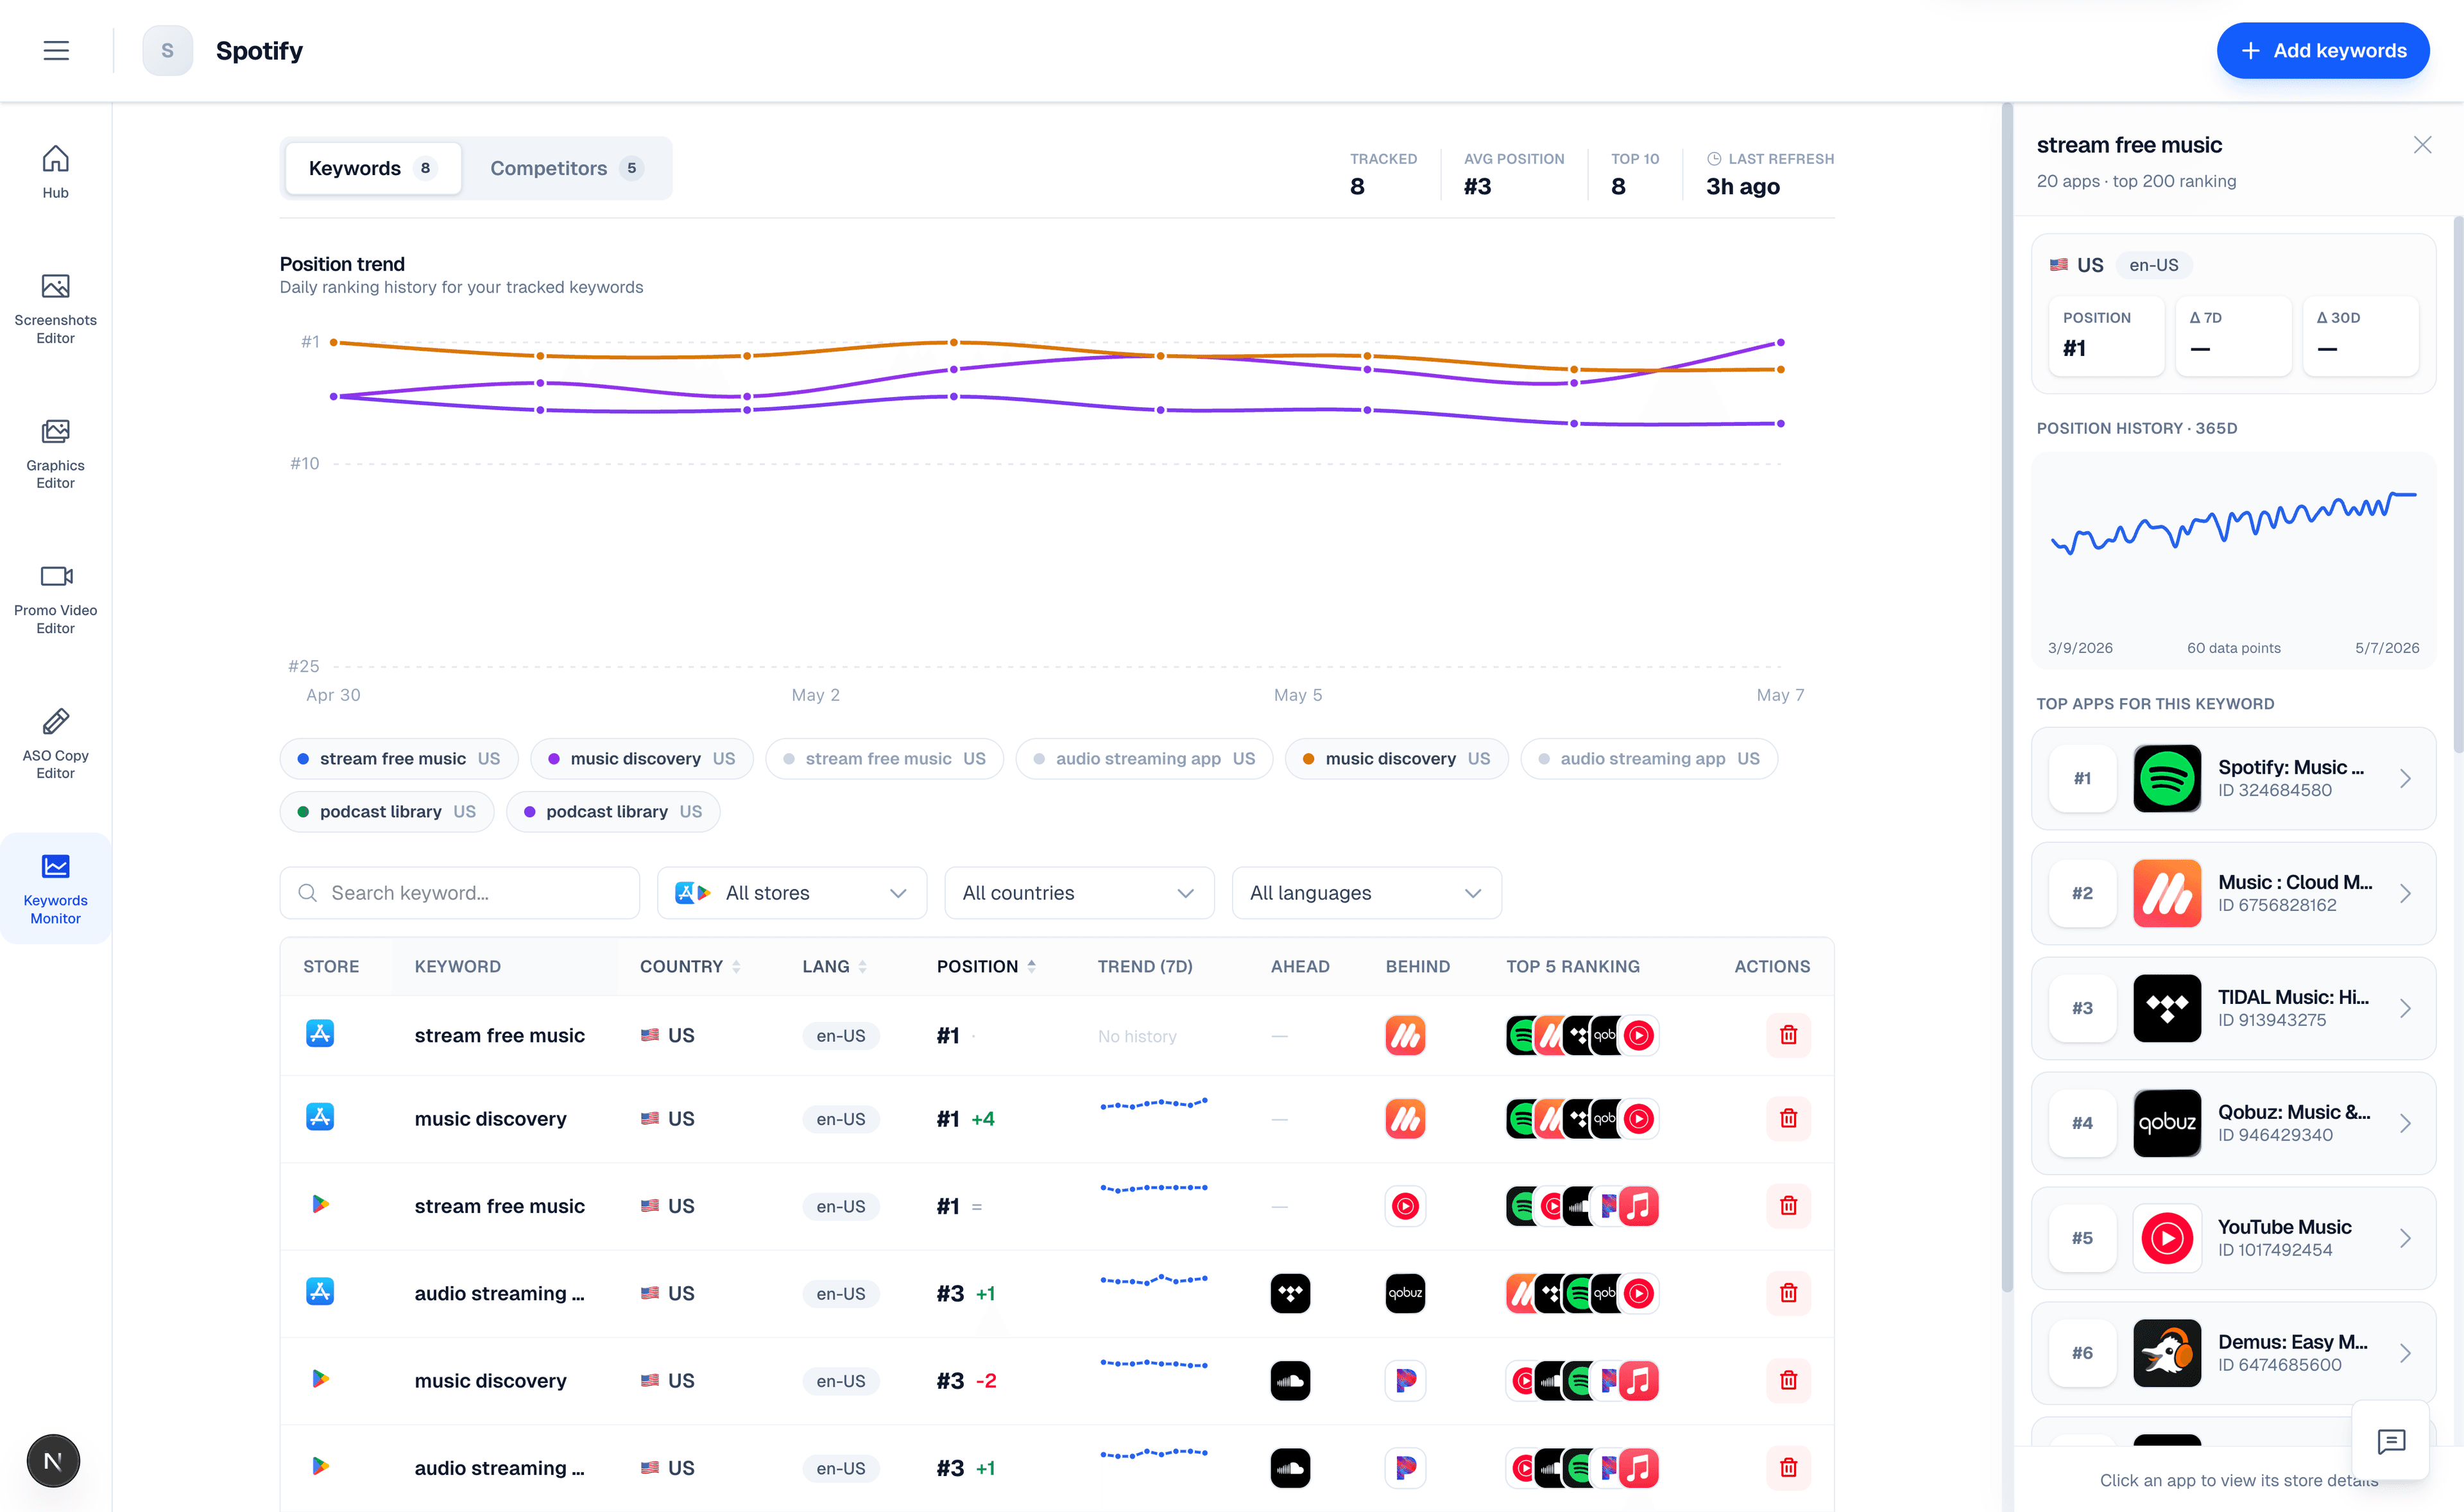Sort the table by Lang column
The height and width of the screenshot is (1512, 2464).
pyautogui.click(x=834, y=966)
